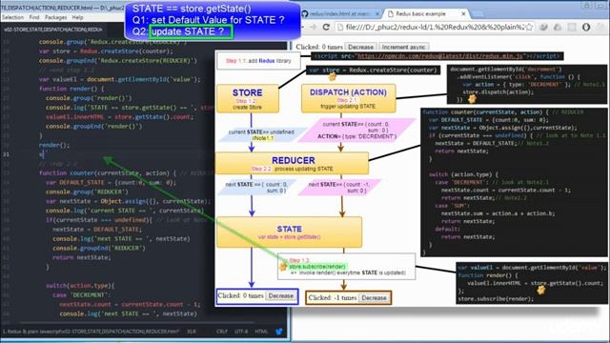610x343 pixels.
Task: Click the 'var nextState = Object.assign' line in Atom
Action: [128, 201]
